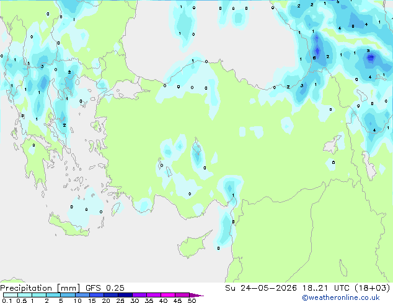The height and width of the screenshot is (303, 393).
Task: Select the "Precipitation [mm]" title text
Action: 40,288
